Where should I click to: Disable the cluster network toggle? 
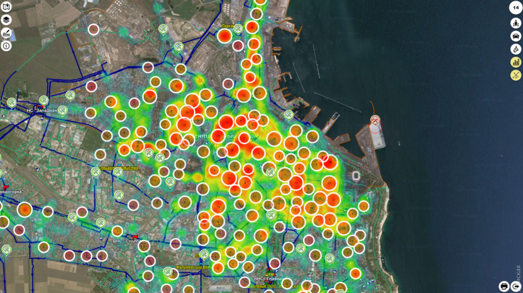tap(516, 75)
